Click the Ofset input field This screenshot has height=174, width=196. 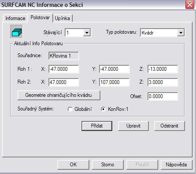click(162, 96)
